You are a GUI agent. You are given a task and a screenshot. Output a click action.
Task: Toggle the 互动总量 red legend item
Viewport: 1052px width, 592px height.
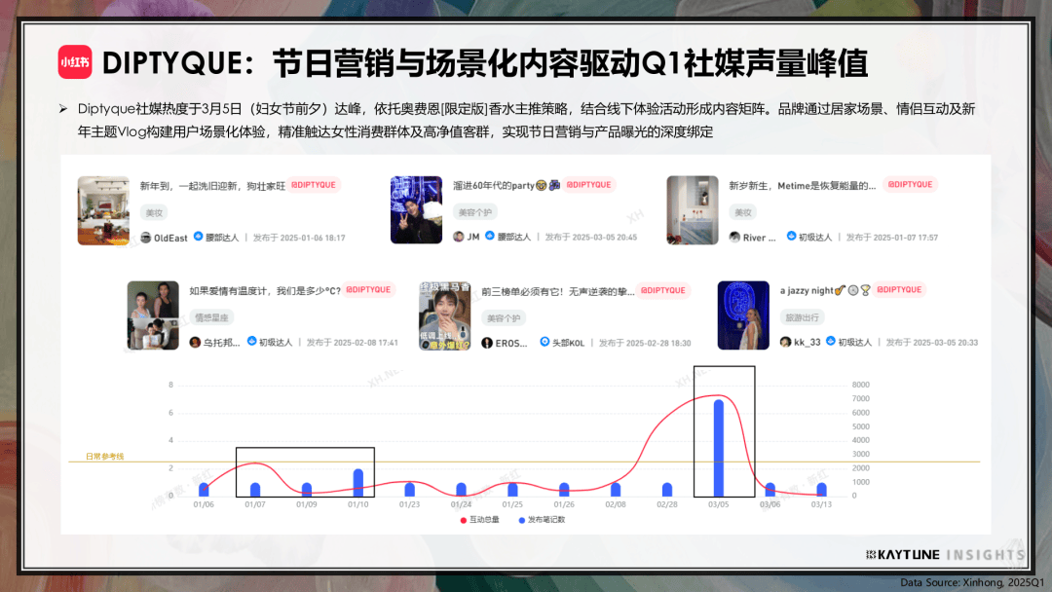(479, 520)
